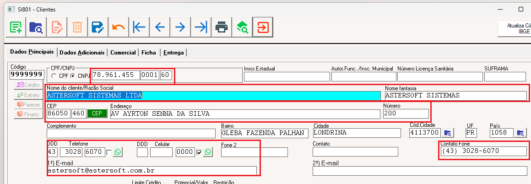Click Cidade field LONDRINA
This screenshot has width=531, height=184.
357,133
